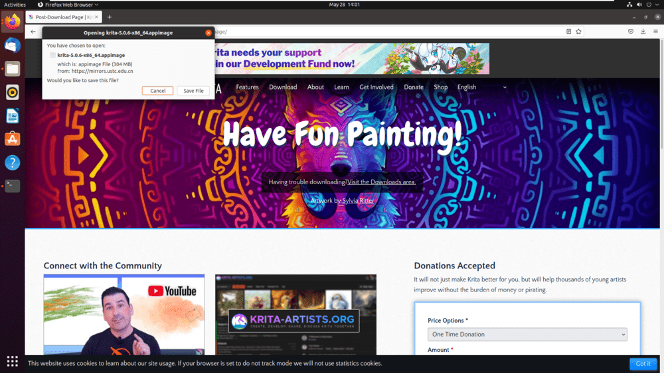The width and height of the screenshot is (664, 373).
Task: Open the clock May 28 14:01
Action: tap(344, 5)
